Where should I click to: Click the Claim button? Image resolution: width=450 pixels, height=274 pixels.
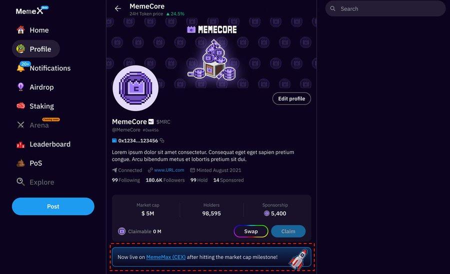(288, 231)
